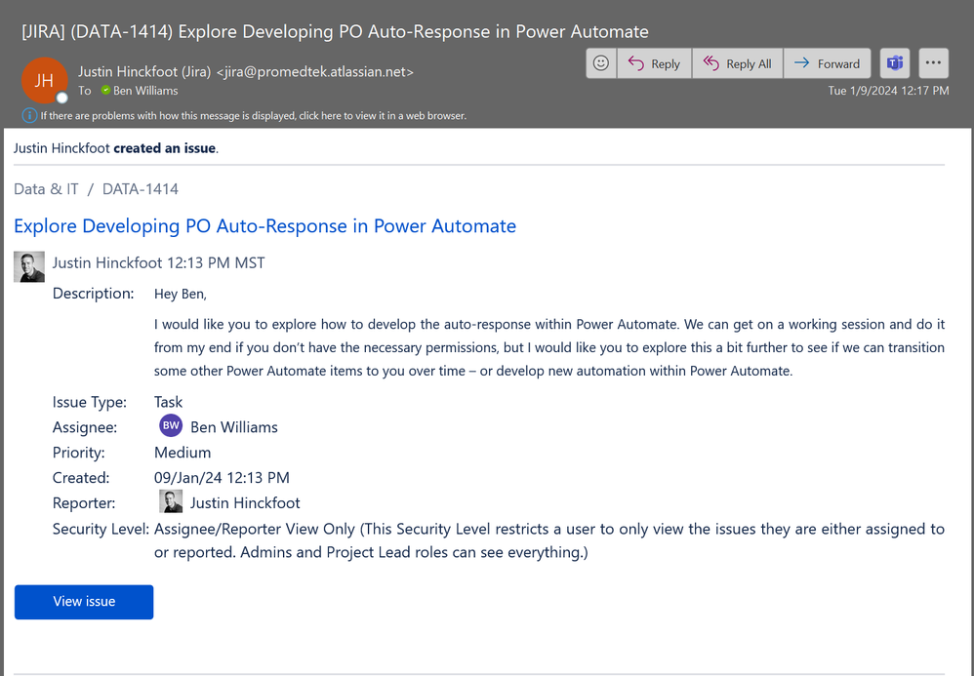Click the blue View issue button

pos(84,602)
